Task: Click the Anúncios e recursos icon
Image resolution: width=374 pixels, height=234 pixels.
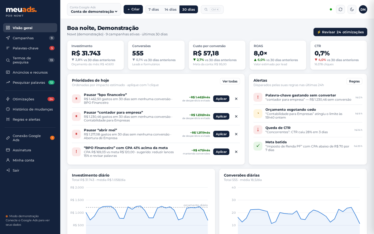Action: [x=8, y=72]
